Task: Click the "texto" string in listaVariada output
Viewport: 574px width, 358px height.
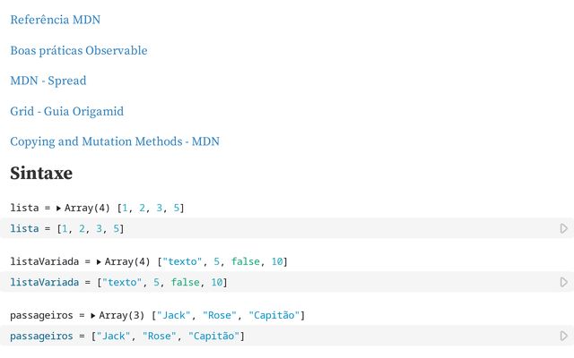Action: click(x=181, y=261)
